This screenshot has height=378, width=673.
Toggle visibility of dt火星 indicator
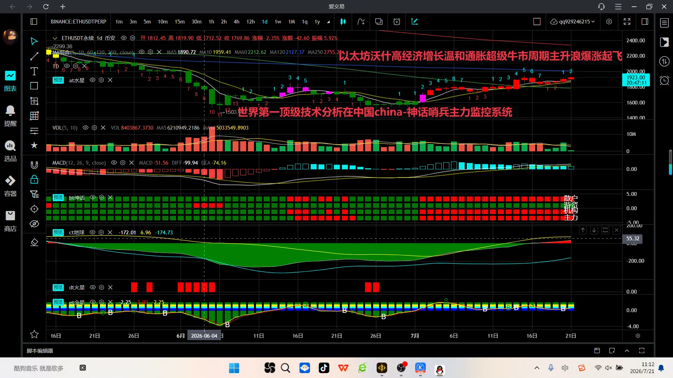click(93, 287)
